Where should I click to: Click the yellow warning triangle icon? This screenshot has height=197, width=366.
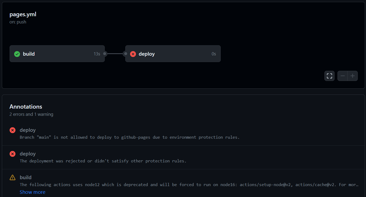pyautogui.click(x=13, y=178)
